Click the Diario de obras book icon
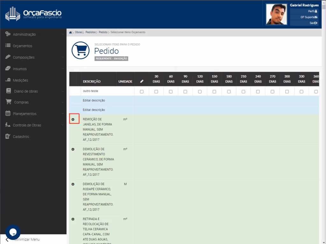This screenshot has width=326, height=244. [x=9, y=91]
